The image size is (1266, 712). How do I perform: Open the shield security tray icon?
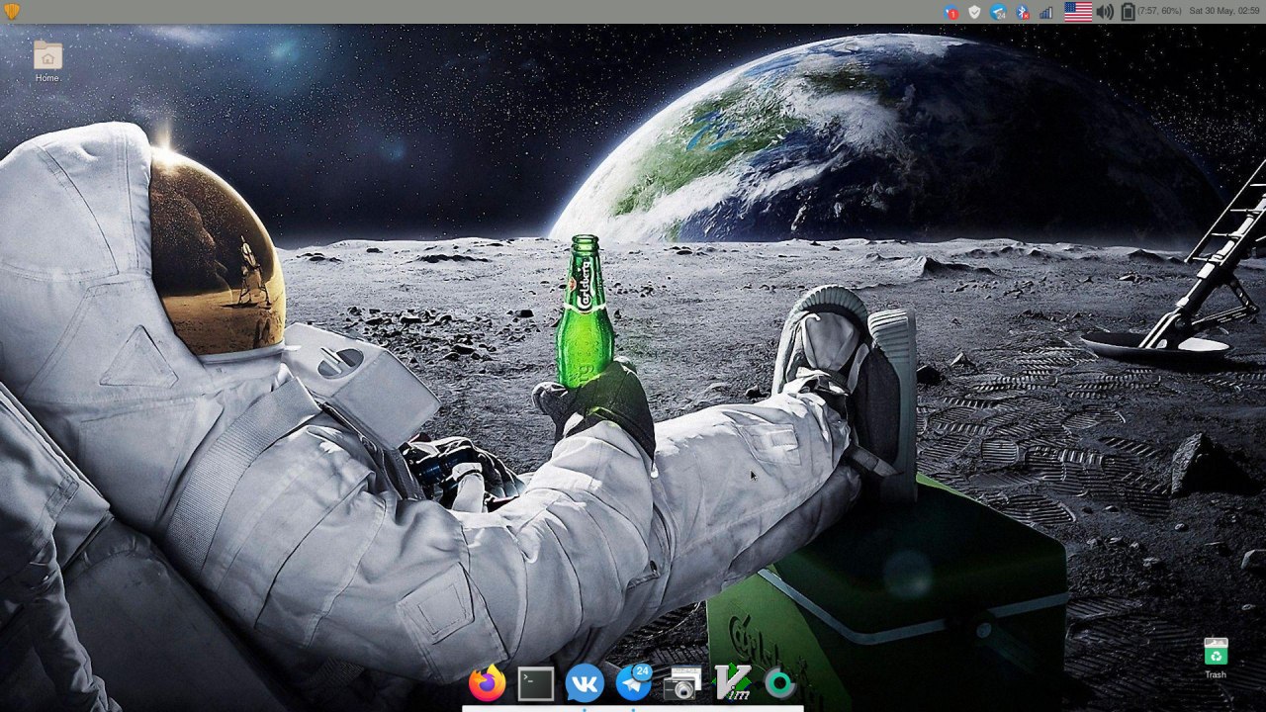click(x=974, y=12)
